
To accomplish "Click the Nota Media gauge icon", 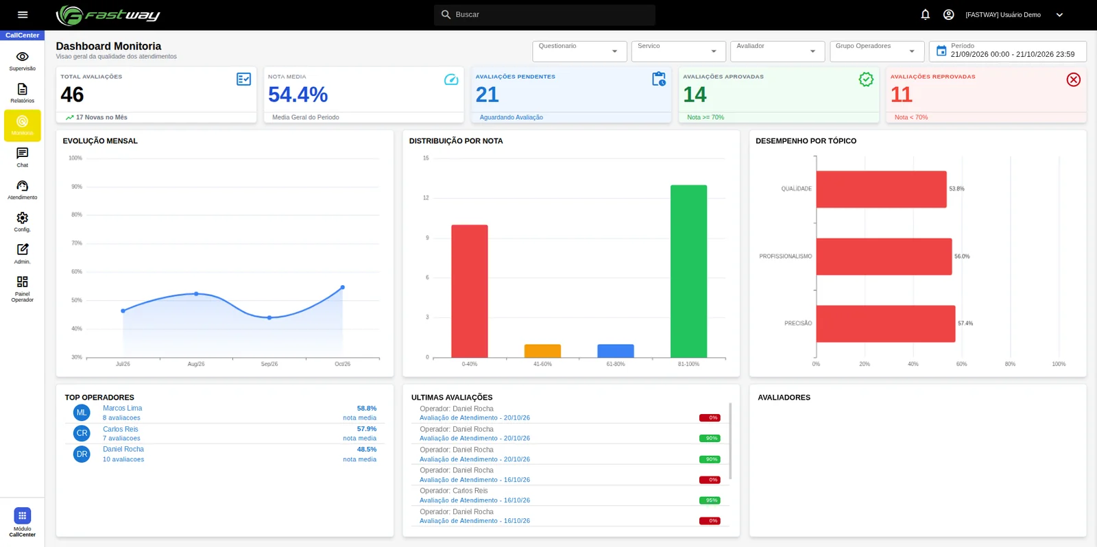I will pos(451,80).
